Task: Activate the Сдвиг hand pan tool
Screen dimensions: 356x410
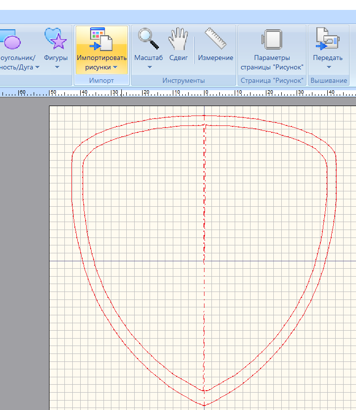Action: pyautogui.click(x=178, y=39)
